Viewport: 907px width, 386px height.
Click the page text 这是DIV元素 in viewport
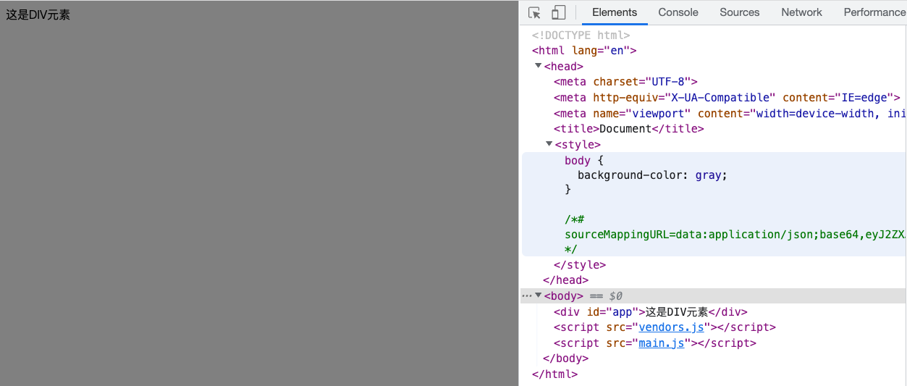click(x=38, y=14)
